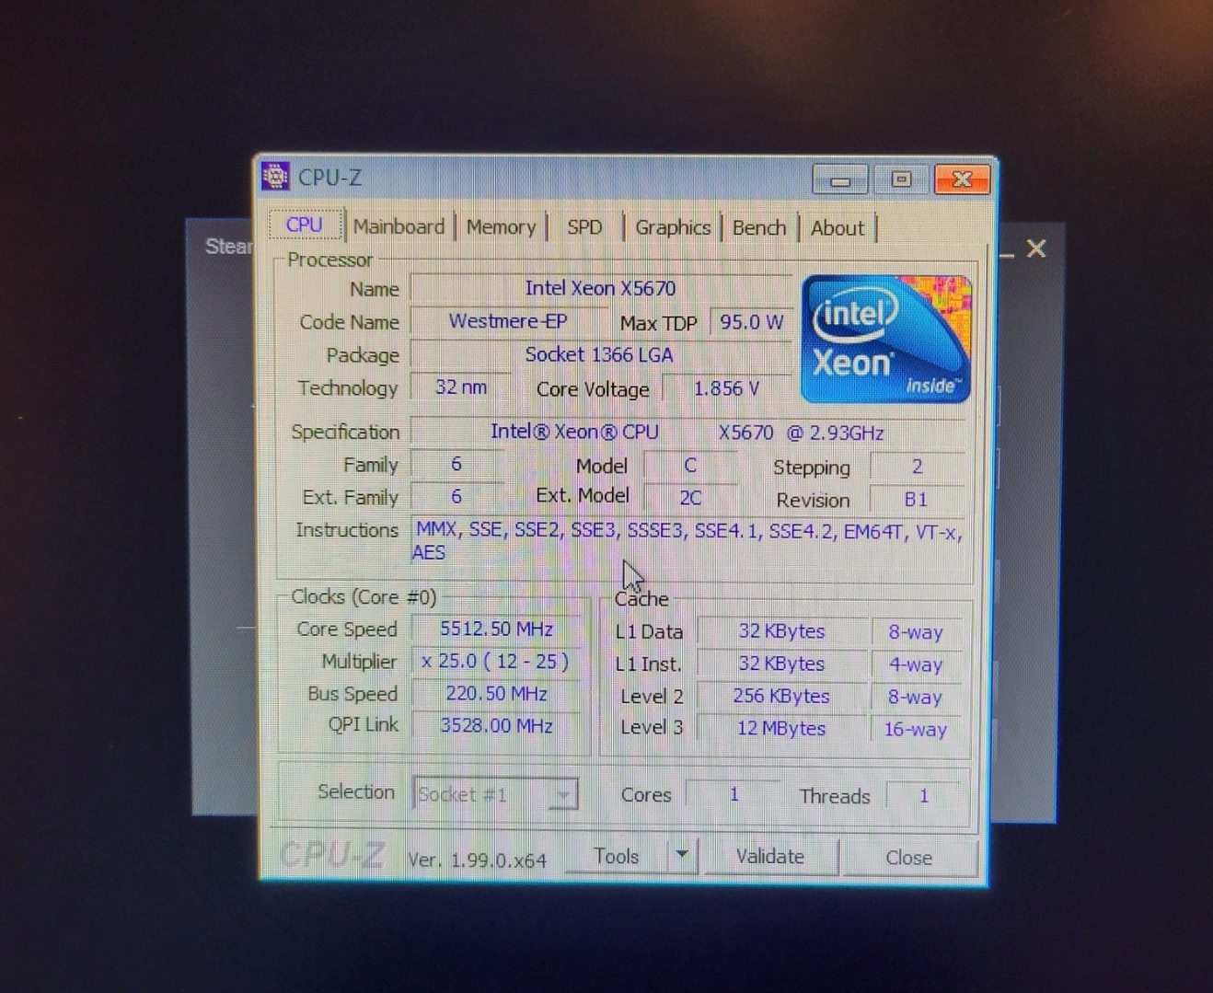Click the L1 Inst. 4-way value
Image resolution: width=1213 pixels, height=993 pixels.
[916, 664]
